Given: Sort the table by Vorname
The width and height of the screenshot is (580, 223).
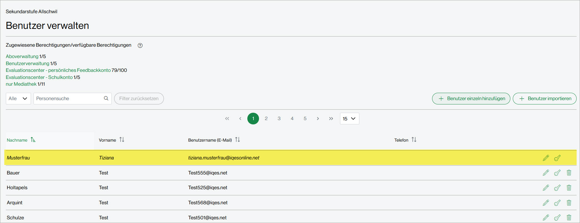Looking at the screenshot, I should 122,140.
